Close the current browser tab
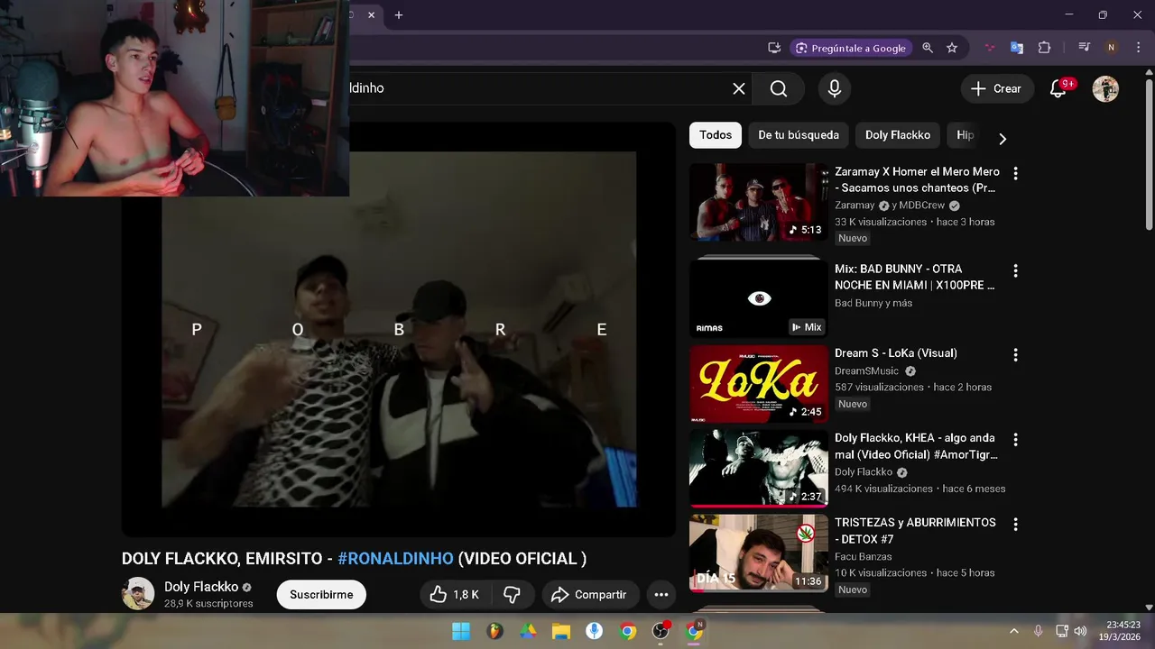1155x649 pixels. pyautogui.click(x=372, y=14)
